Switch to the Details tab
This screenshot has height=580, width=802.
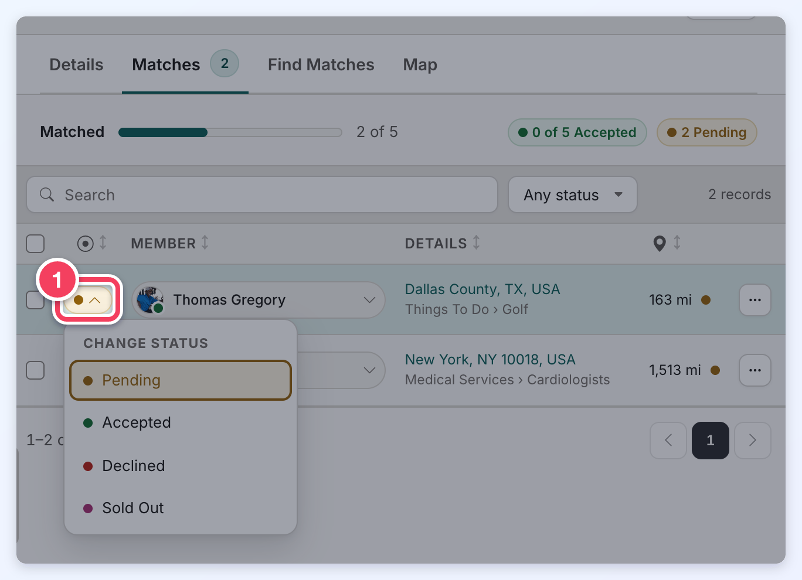[x=76, y=64]
